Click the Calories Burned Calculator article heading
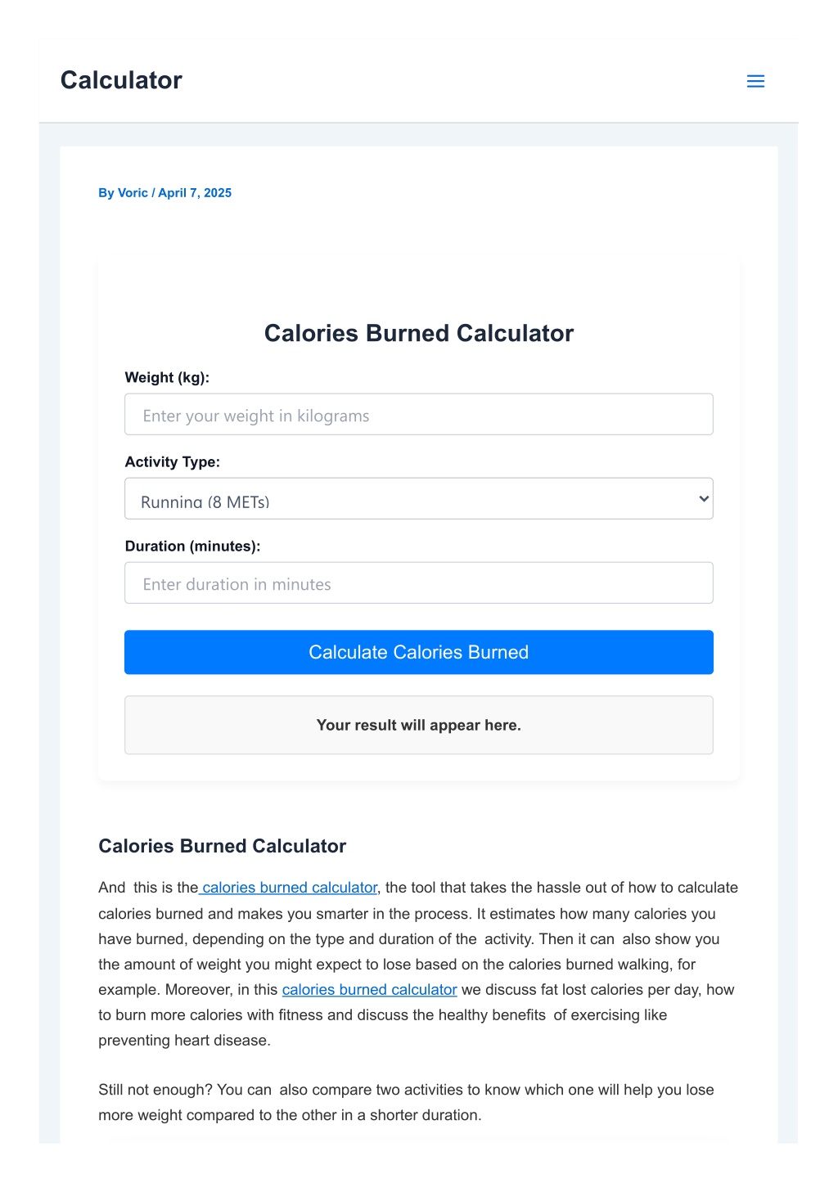The height and width of the screenshot is (1183, 838). [x=223, y=846]
